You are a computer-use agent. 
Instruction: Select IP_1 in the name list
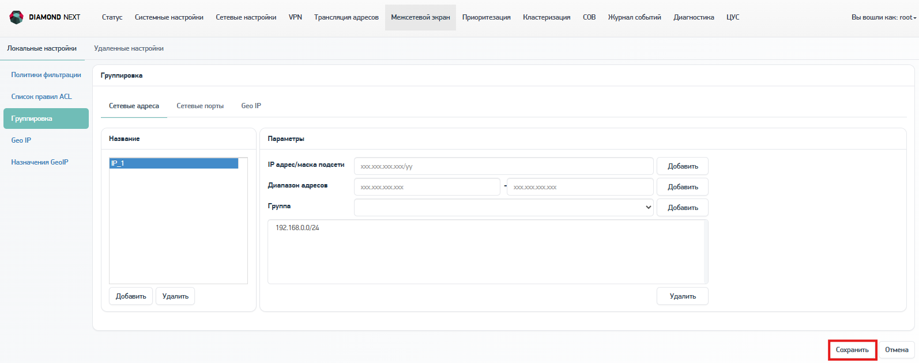pyautogui.click(x=174, y=163)
